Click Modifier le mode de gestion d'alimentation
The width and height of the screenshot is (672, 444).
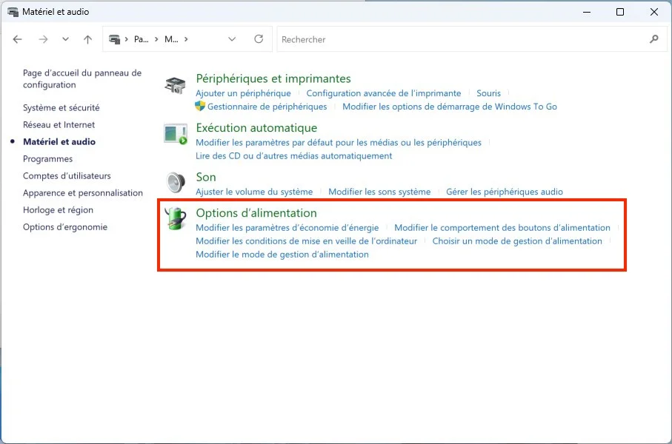point(282,255)
